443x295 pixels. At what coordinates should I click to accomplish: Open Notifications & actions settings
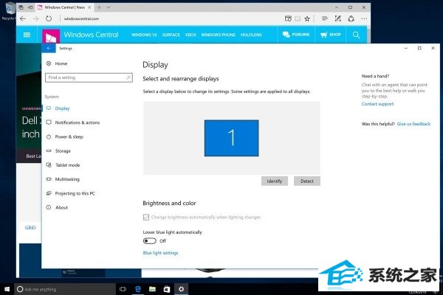click(x=78, y=122)
